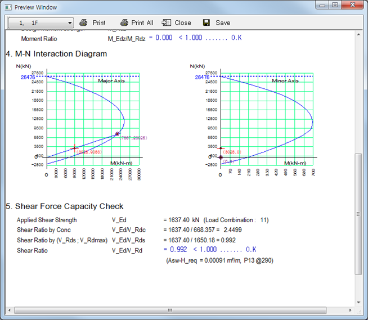Click the 'M_Edz/M_Rdz' text
The width and height of the screenshot is (368, 320).
point(127,39)
